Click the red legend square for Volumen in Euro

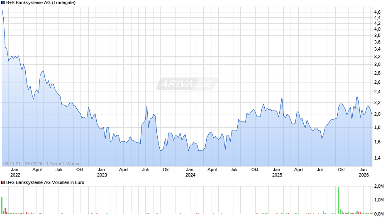(3, 182)
